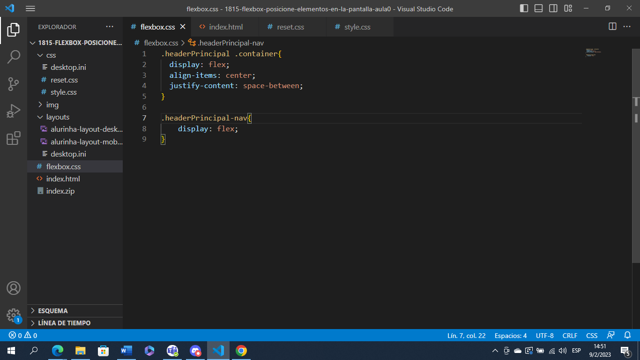This screenshot has width=640, height=360.
Task: Open the hamburger application menu
Action: pos(30,8)
